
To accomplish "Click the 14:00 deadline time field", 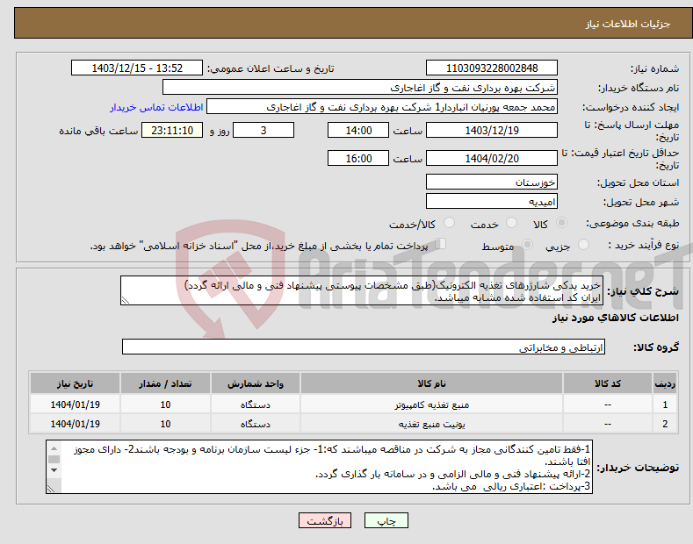I will click(x=358, y=130).
